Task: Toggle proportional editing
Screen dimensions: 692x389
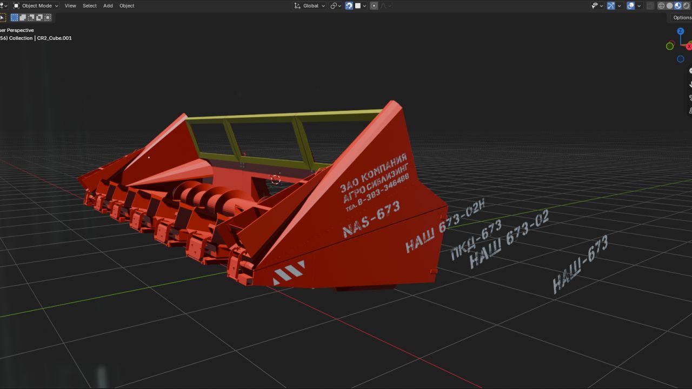Action: (x=374, y=5)
